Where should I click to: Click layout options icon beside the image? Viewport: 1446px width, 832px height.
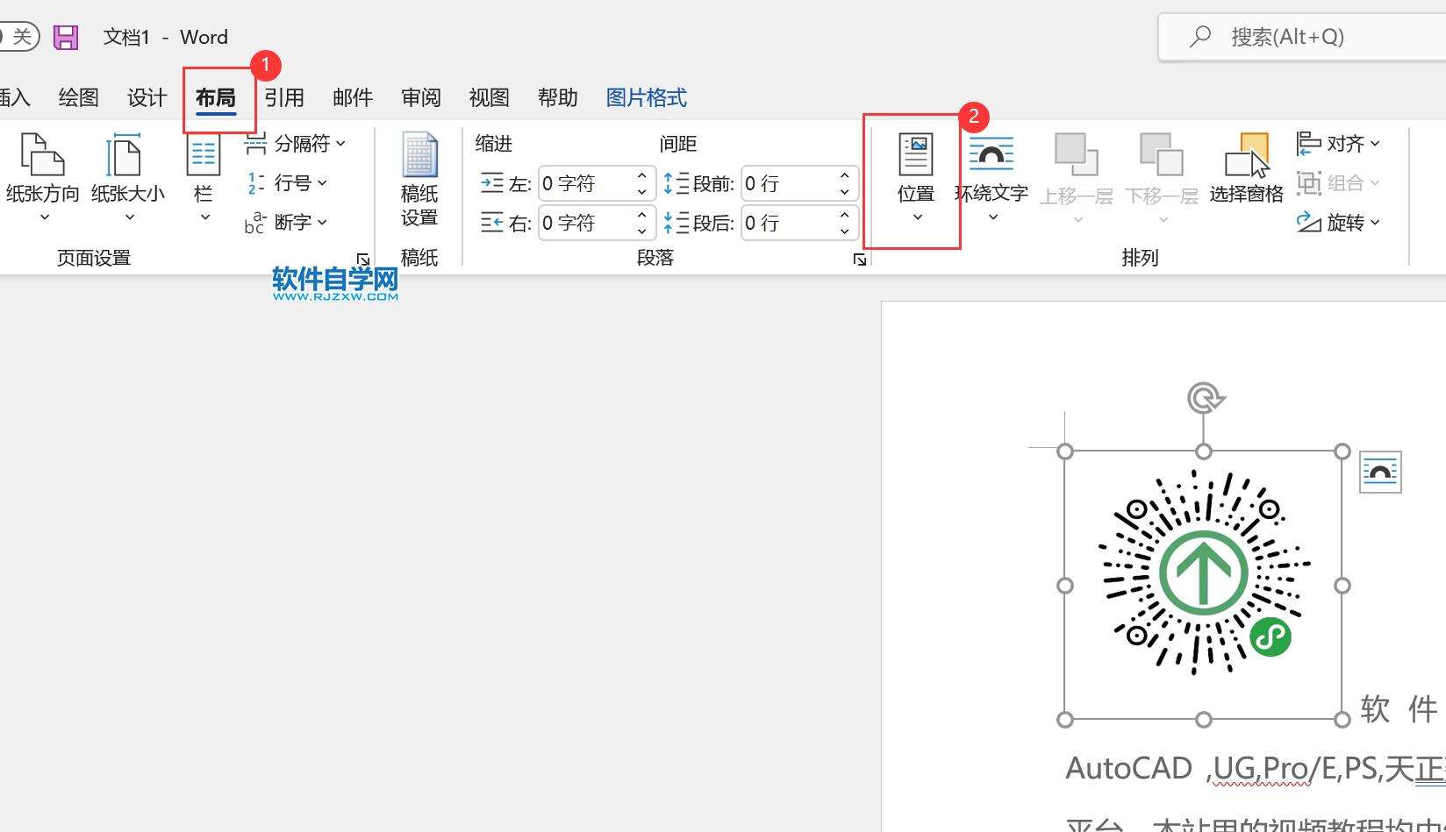pyautogui.click(x=1379, y=473)
